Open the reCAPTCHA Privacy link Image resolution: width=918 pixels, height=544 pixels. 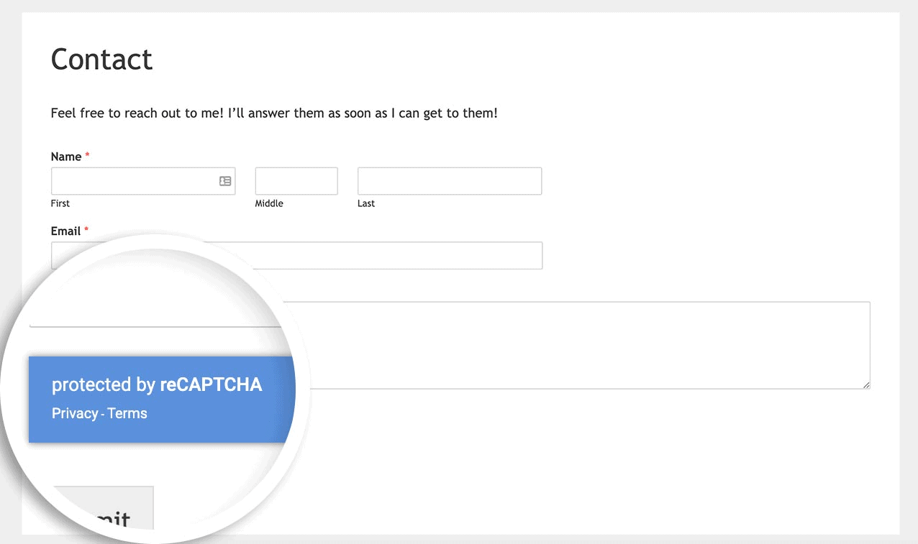(x=75, y=413)
